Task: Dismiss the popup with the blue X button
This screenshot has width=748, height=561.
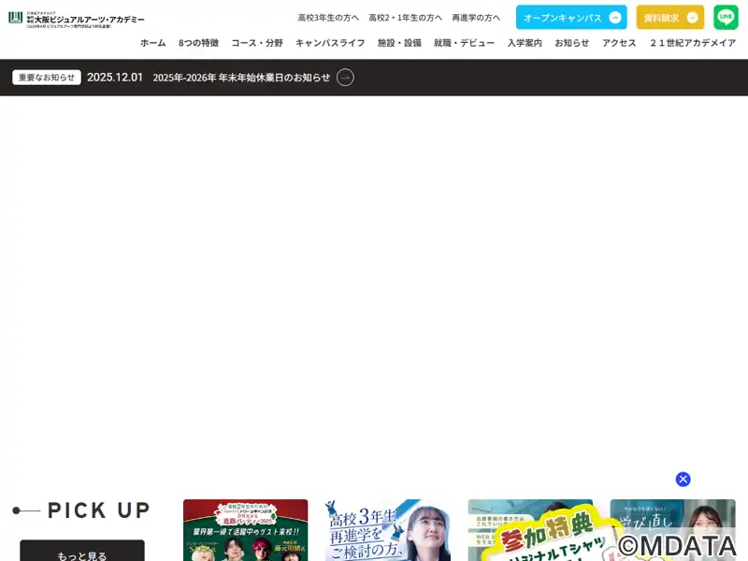Action: point(683,479)
